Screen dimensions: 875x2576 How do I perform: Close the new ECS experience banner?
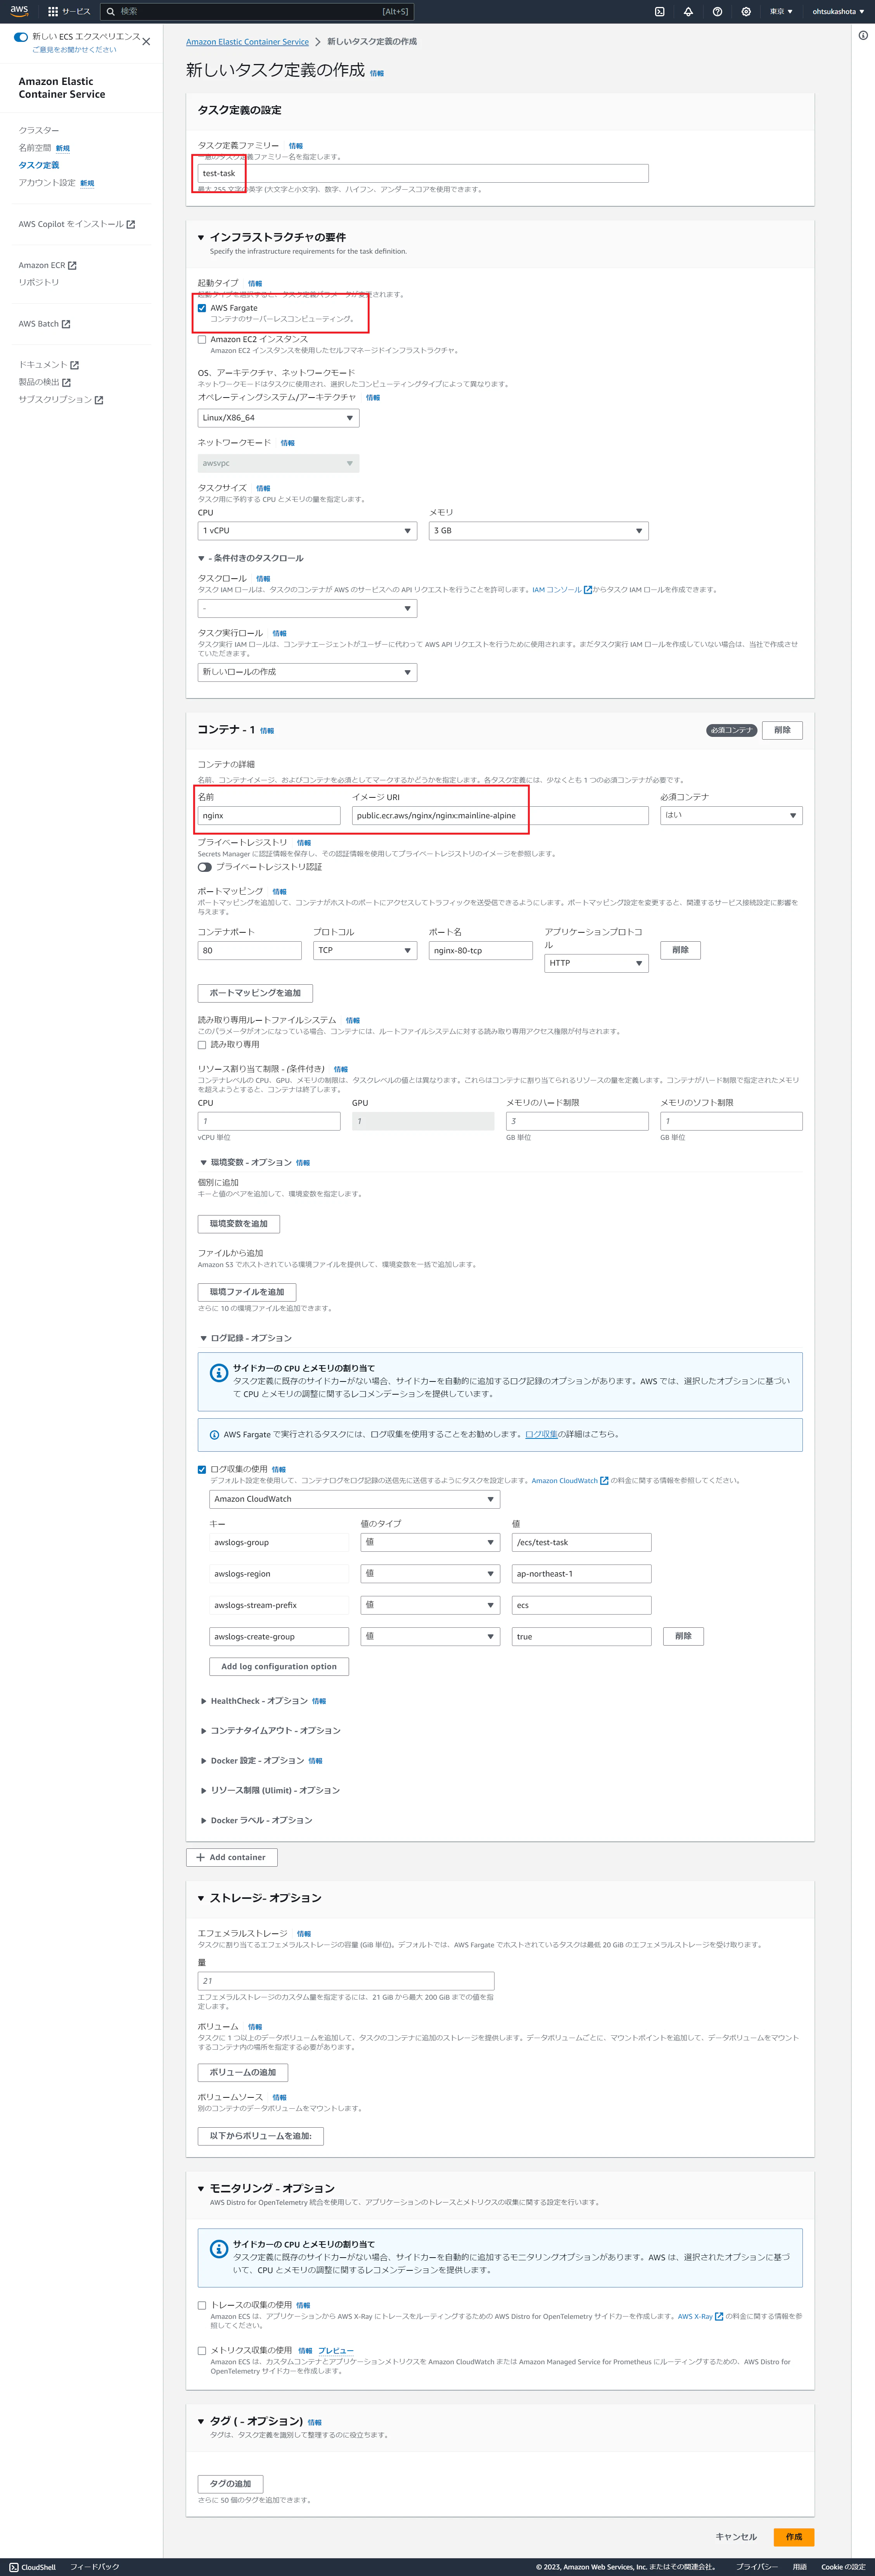tap(146, 42)
